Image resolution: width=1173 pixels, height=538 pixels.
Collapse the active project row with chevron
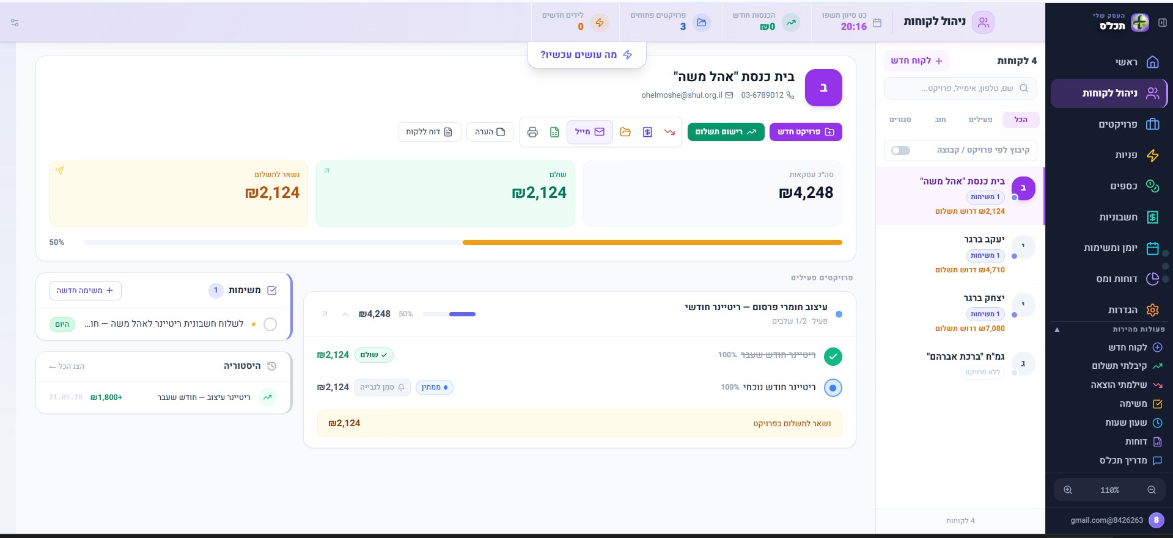coord(345,314)
